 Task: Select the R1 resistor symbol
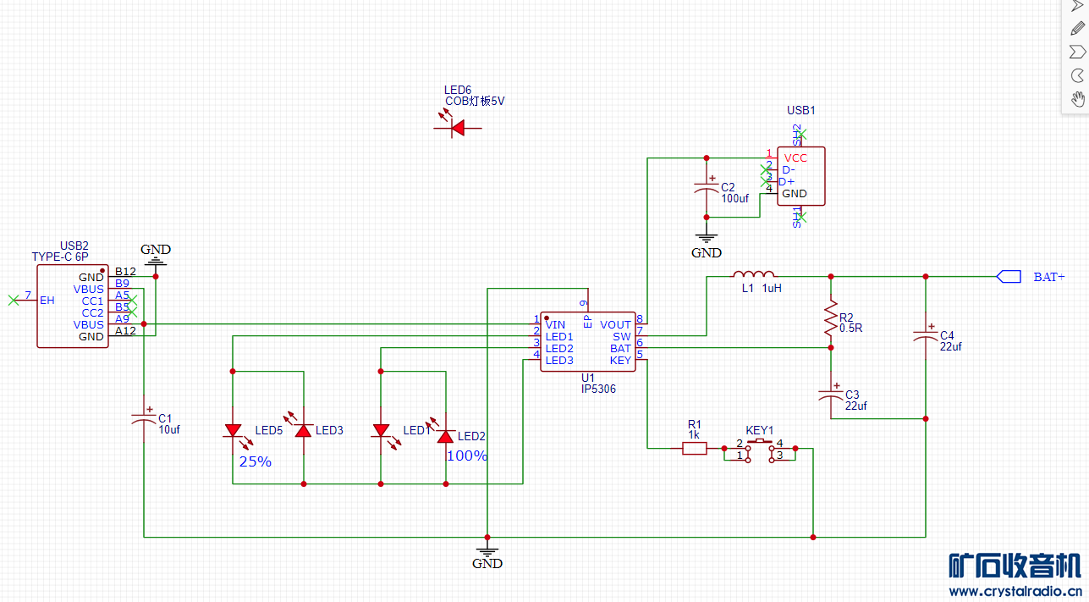pyautogui.click(x=694, y=449)
